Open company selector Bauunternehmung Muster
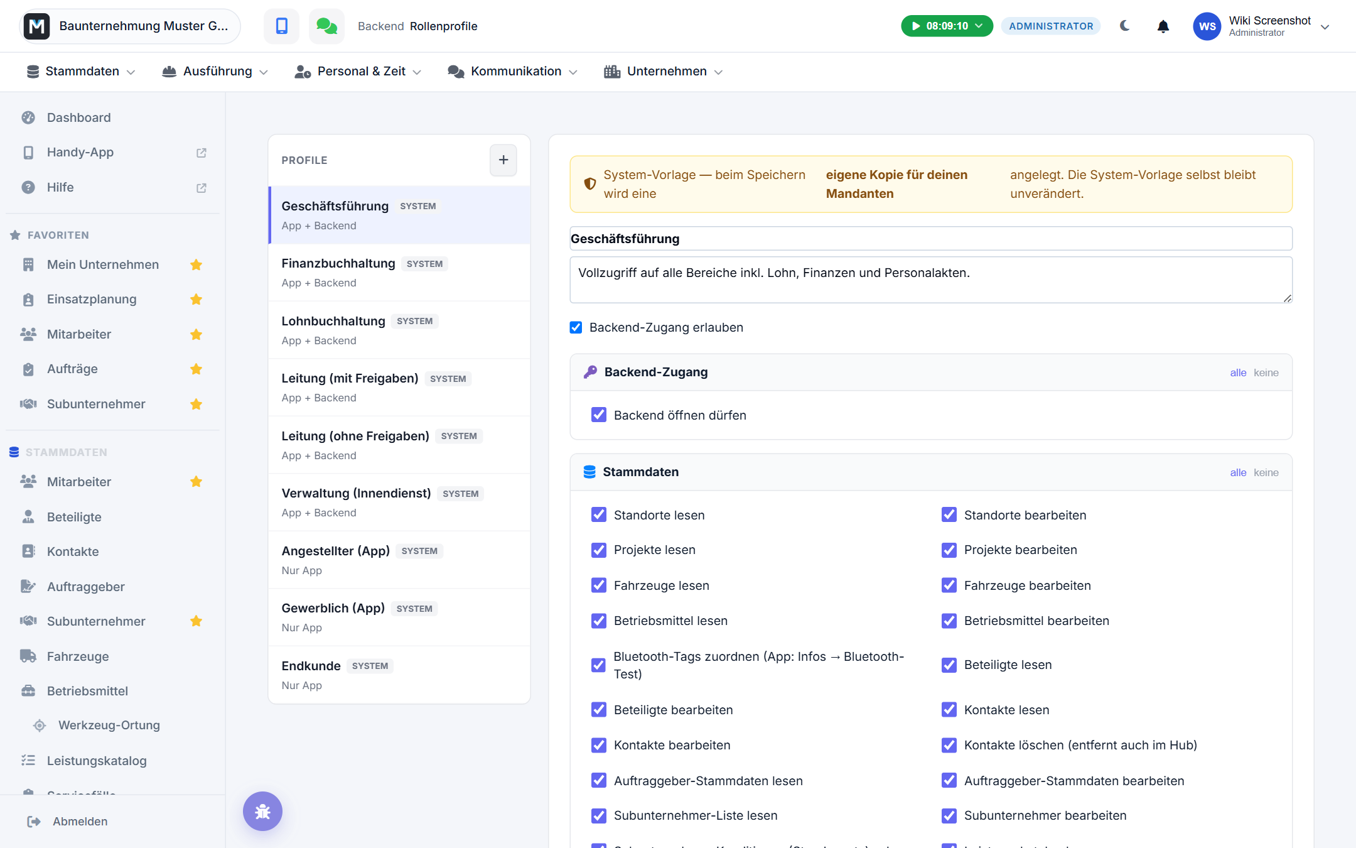The width and height of the screenshot is (1356, 848). tap(131, 26)
